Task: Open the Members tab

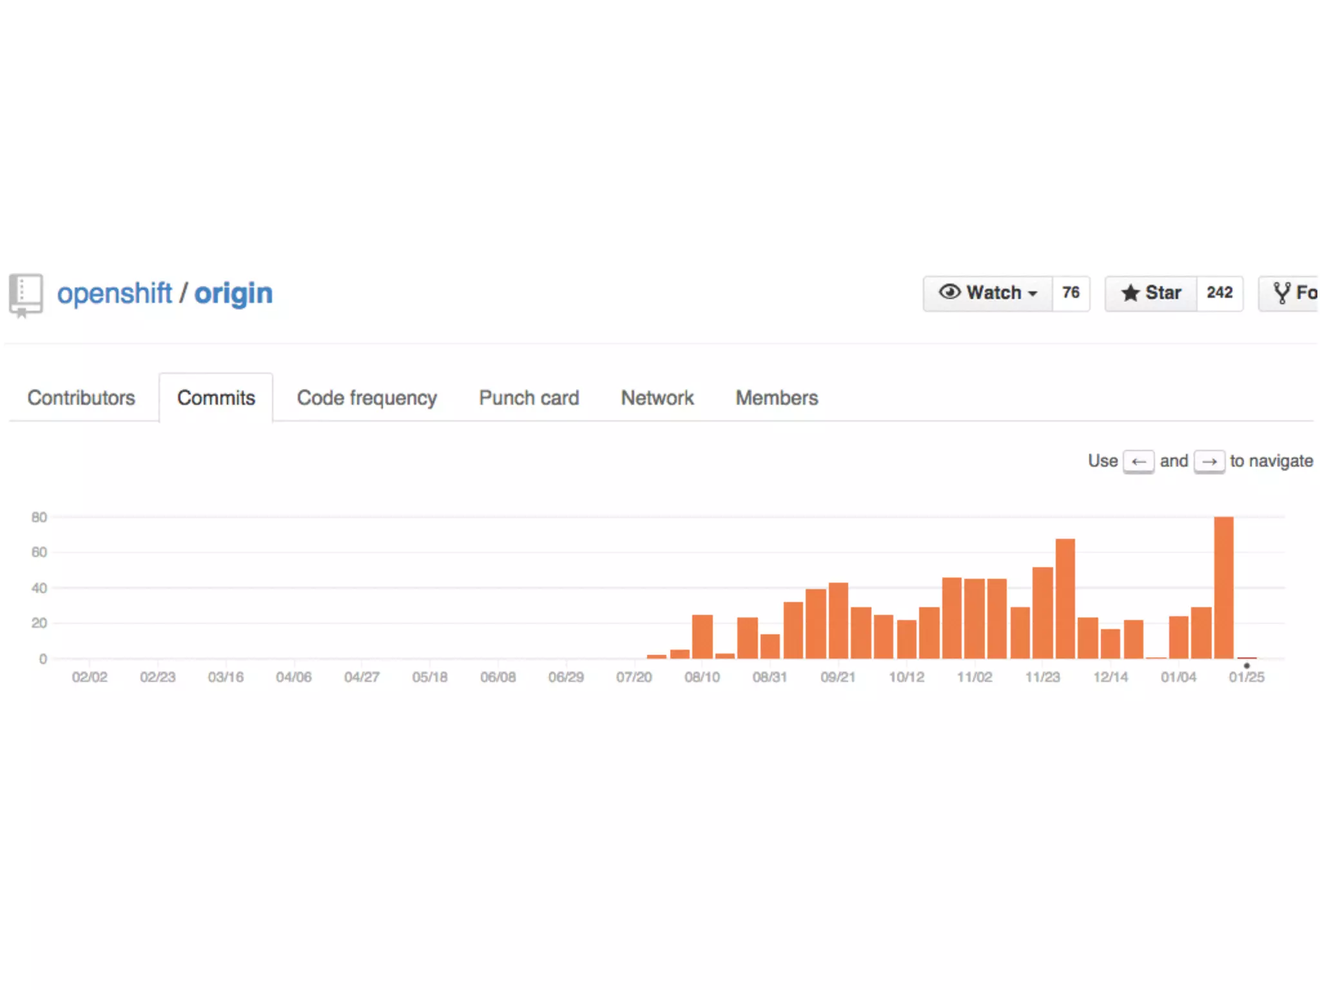Action: pyautogui.click(x=777, y=398)
